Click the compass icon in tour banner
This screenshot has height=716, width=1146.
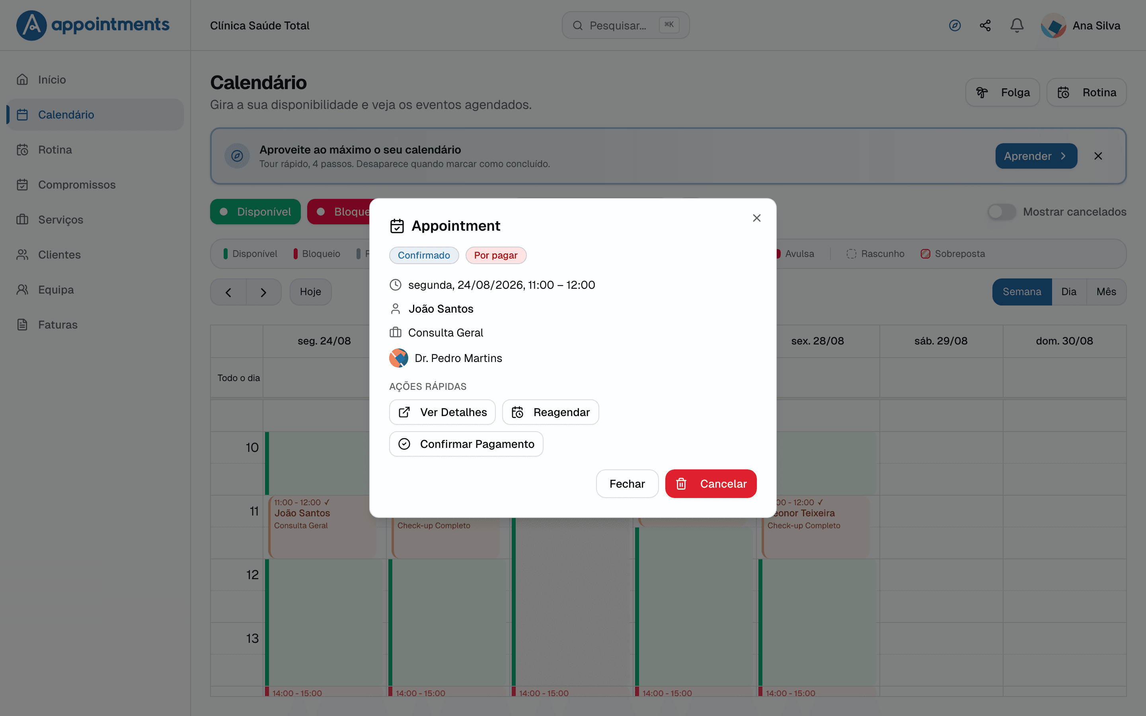(x=237, y=156)
